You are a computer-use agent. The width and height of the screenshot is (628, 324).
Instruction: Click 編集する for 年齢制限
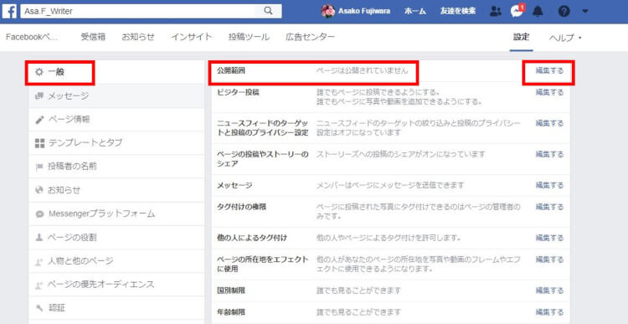pos(549,312)
